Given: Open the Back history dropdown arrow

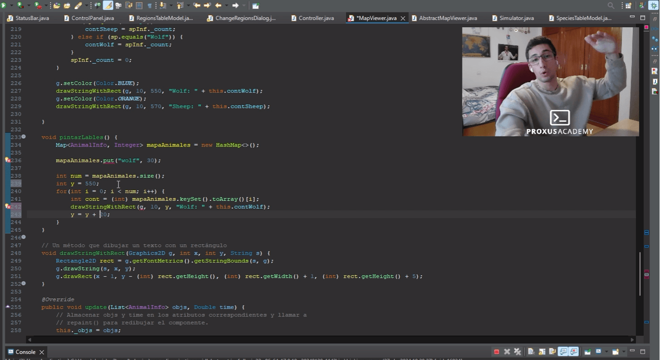Looking at the screenshot, I should coord(226,6).
